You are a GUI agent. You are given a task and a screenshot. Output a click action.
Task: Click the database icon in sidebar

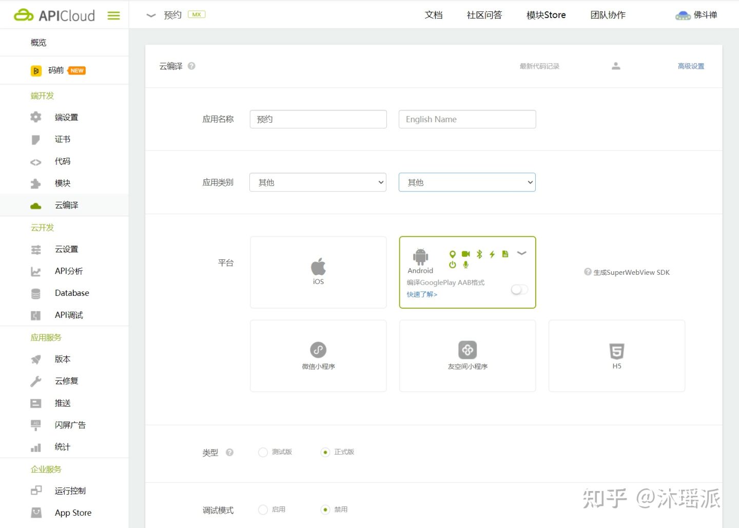[35, 293]
